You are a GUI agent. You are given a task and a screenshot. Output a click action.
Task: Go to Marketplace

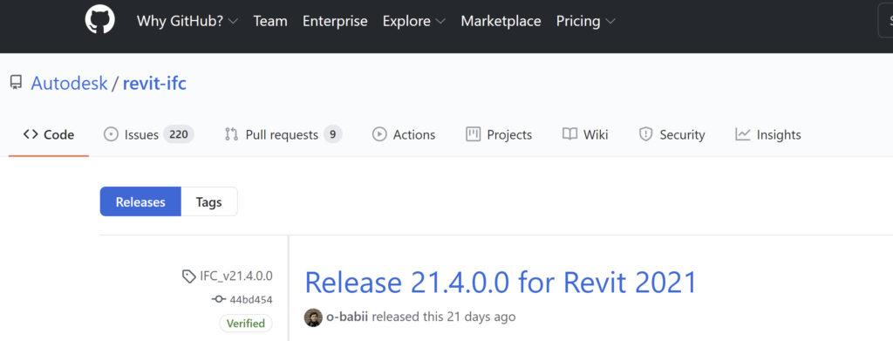point(501,21)
